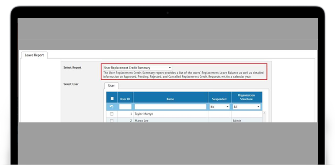This screenshot has height=165, width=335.
Task: Click the Organization Structure column header
Action: click(x=247, y=97)
